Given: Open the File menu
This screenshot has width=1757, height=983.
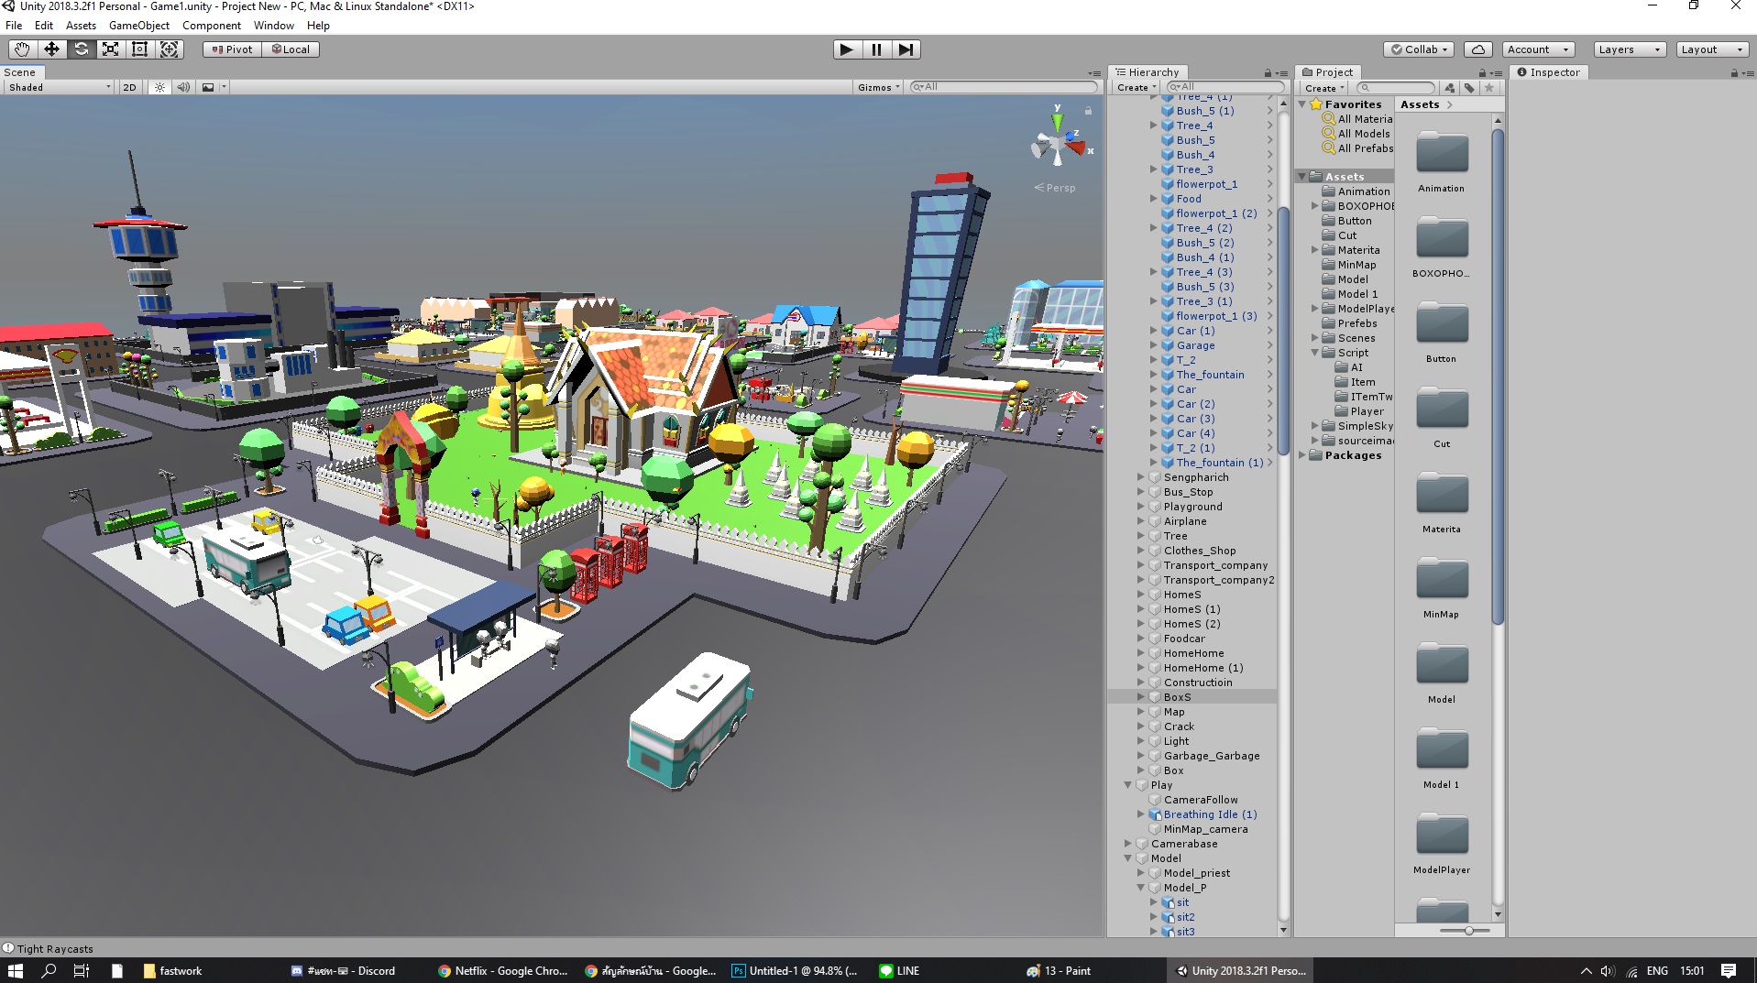Looking at the screenshot, I should tap(14, 26).
